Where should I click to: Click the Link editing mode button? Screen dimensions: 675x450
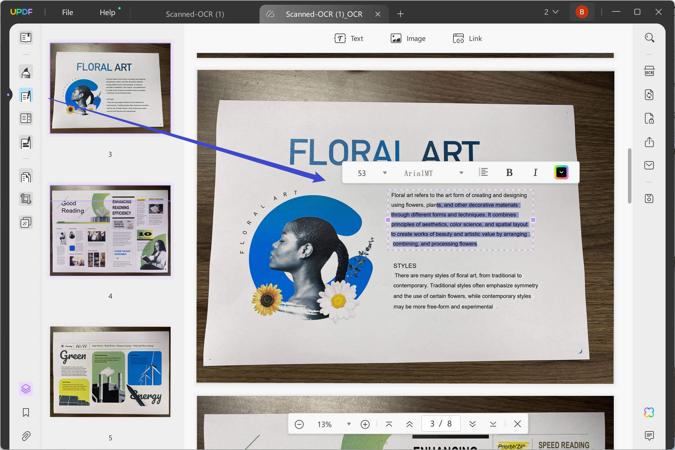click(x=467, y=38)
